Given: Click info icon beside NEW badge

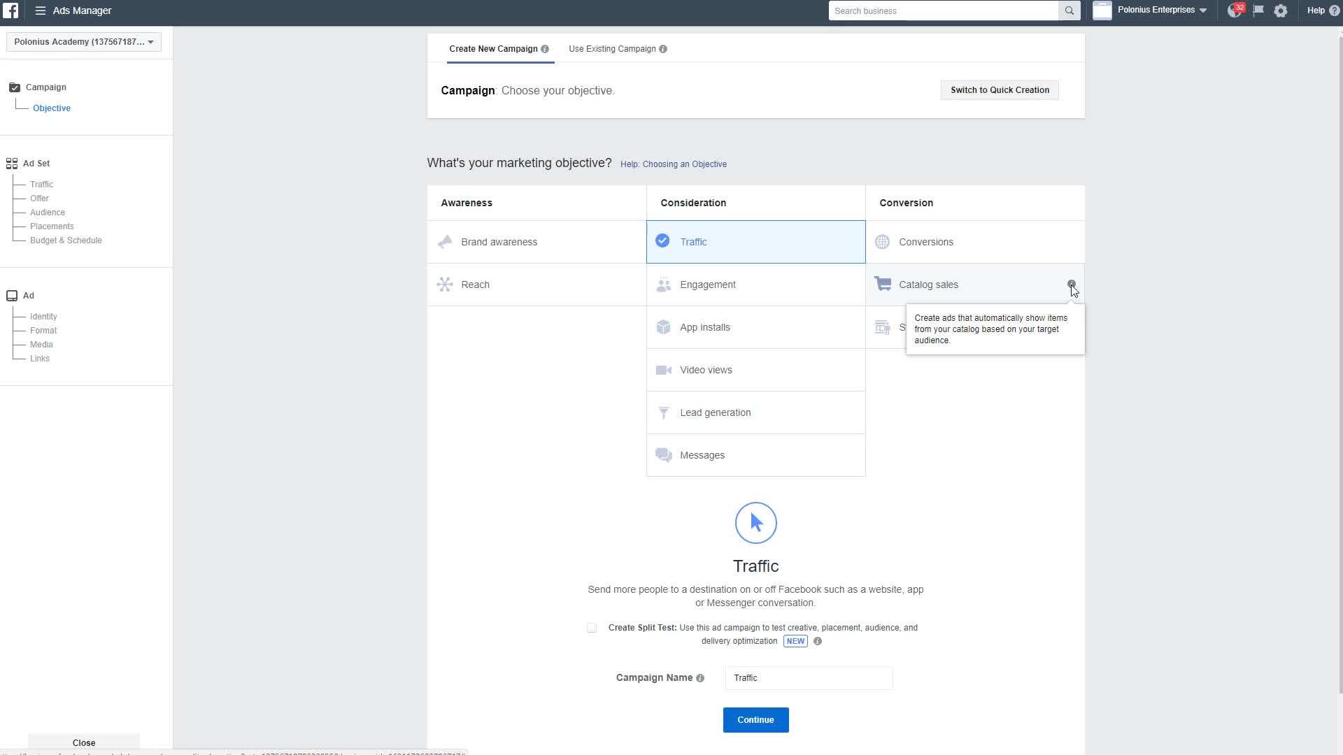Looking at the screenshot, I should 818,641.
